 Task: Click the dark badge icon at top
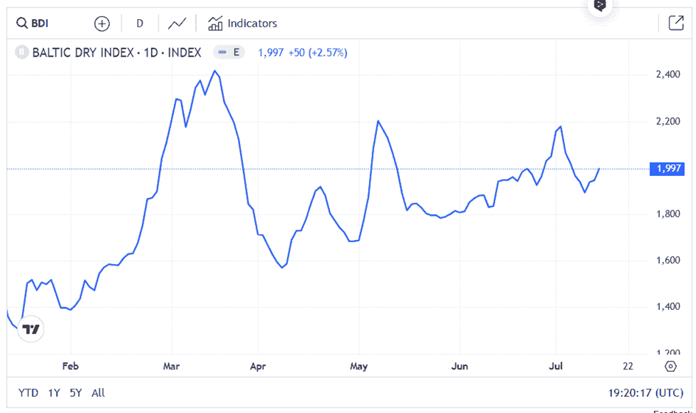coord(600,5)
